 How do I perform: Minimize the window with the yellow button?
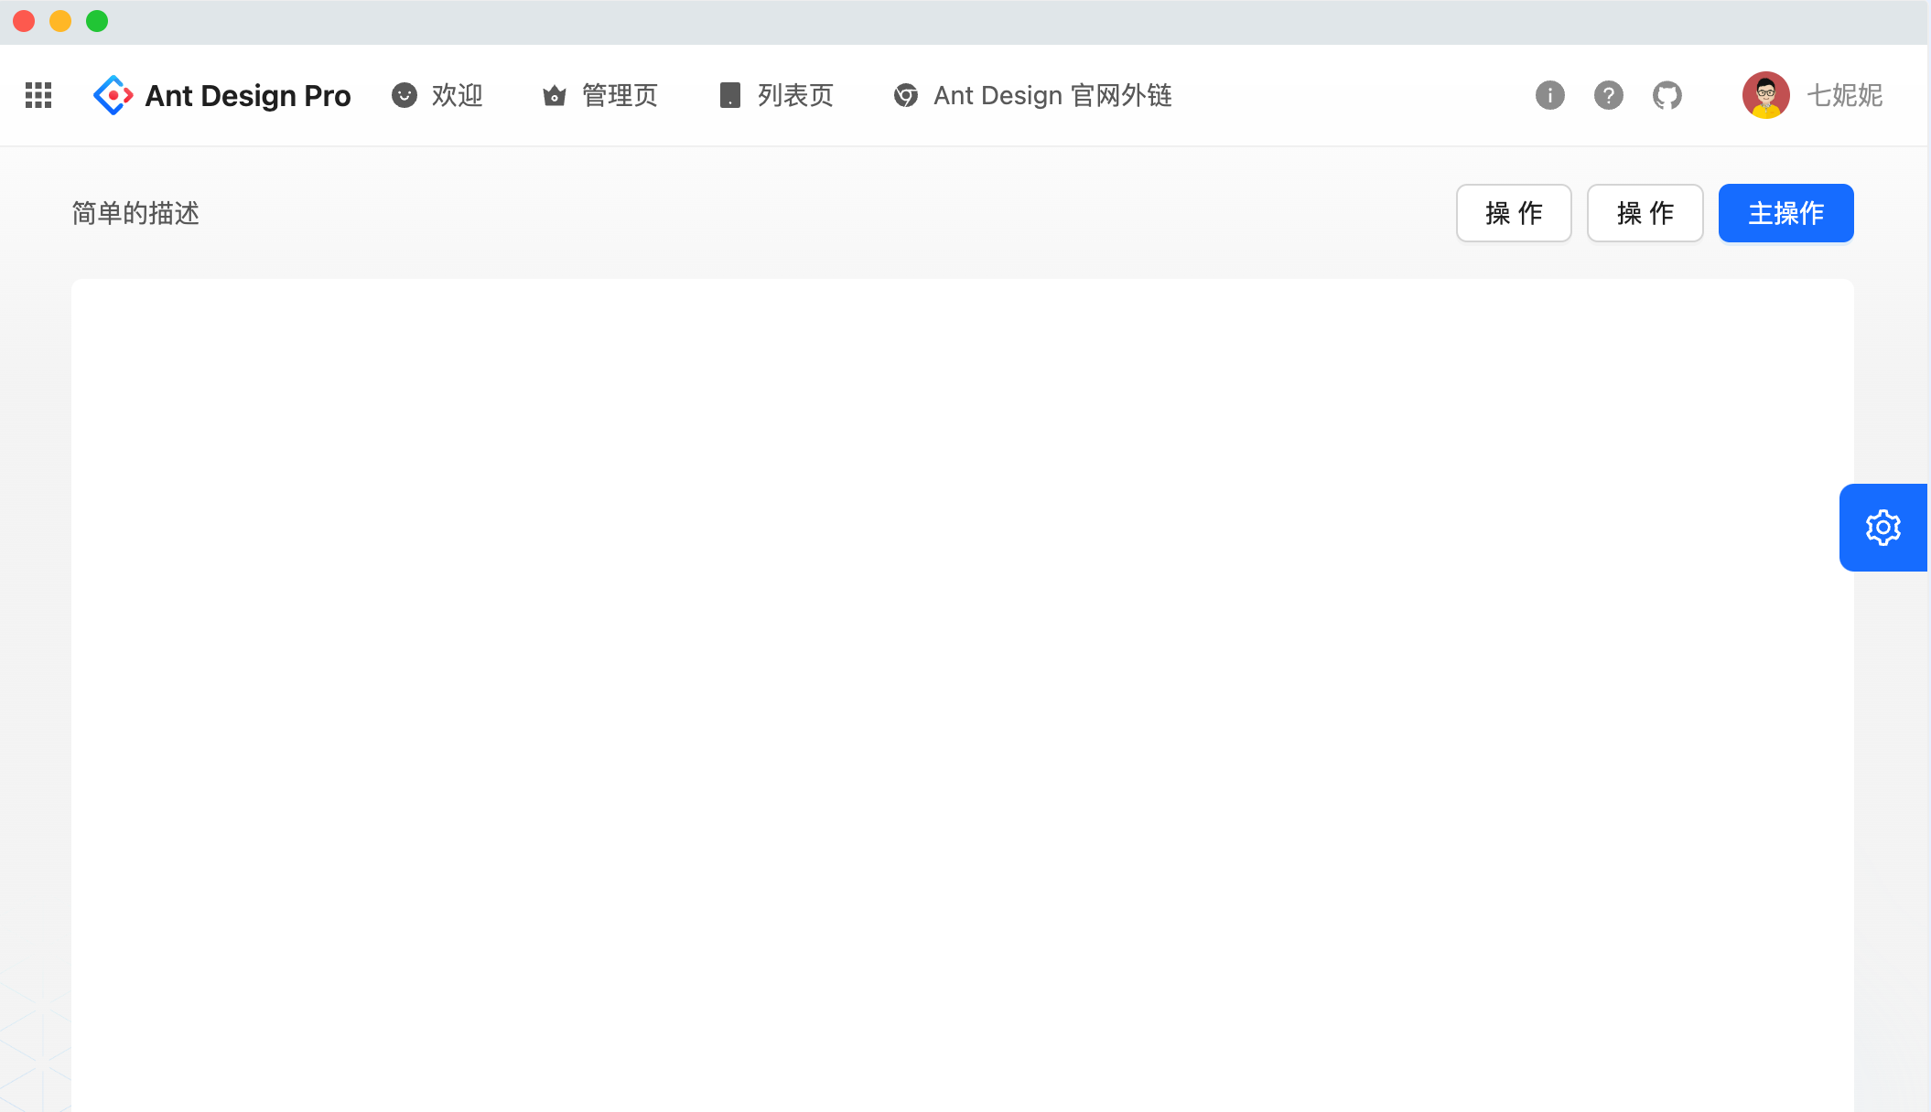coord(60,21)
